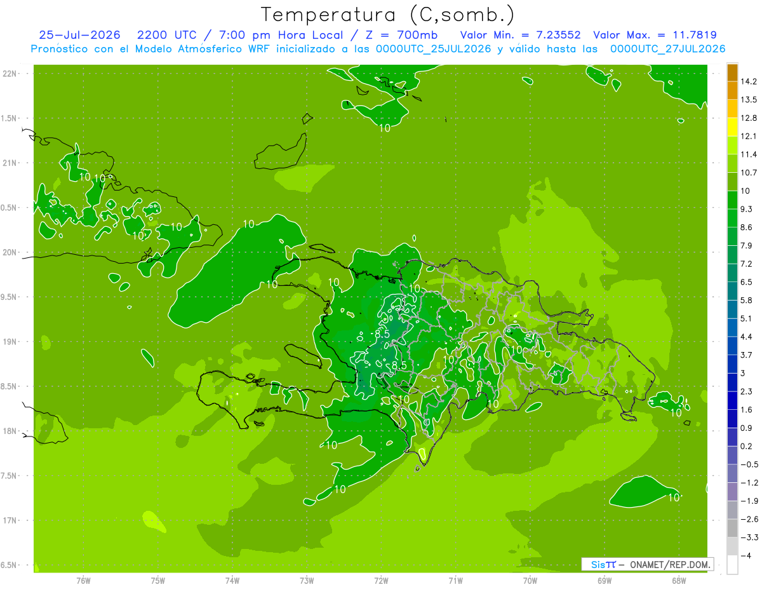Click the 21N latitude axis label
This screenshot has height=589, width=762.
pos(10,163)
